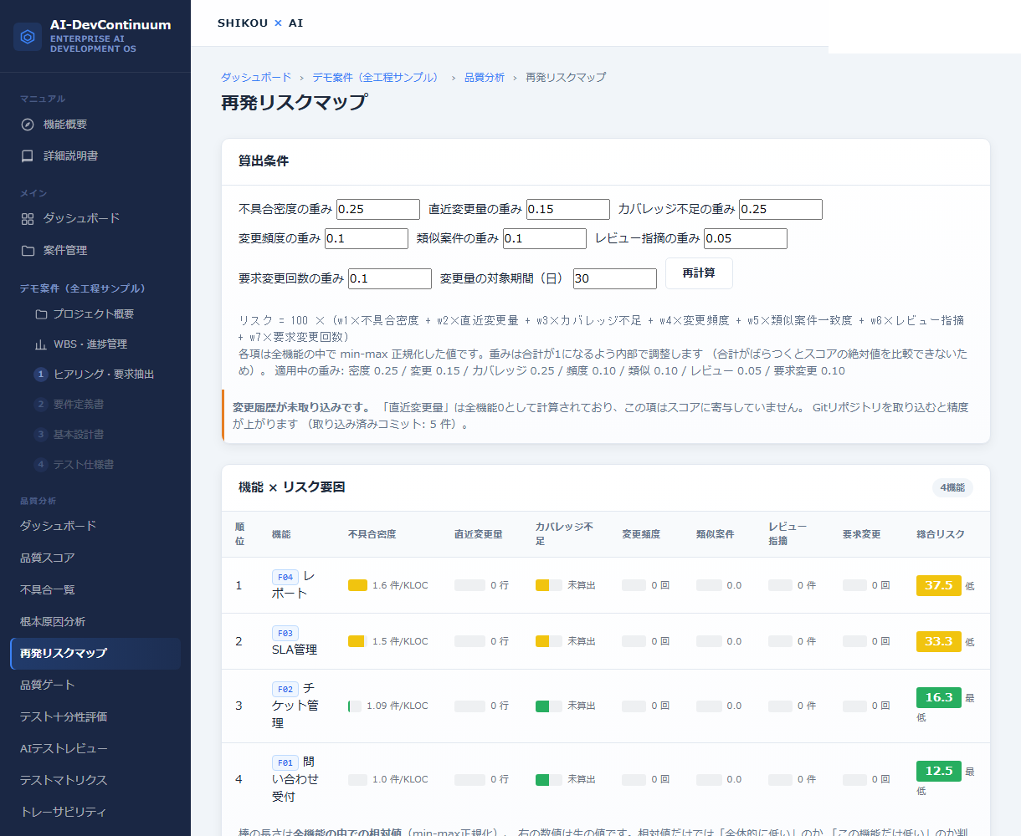This screenshot has height=836, width=1021.
Task: Open テスト十分性評価 in the sidebar
Action: 95,717
